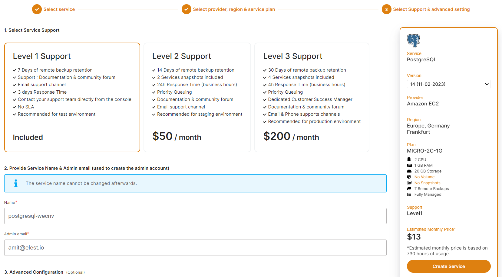Click the blue info icon in the notice
502x277 pixels.
coord(16,183)
